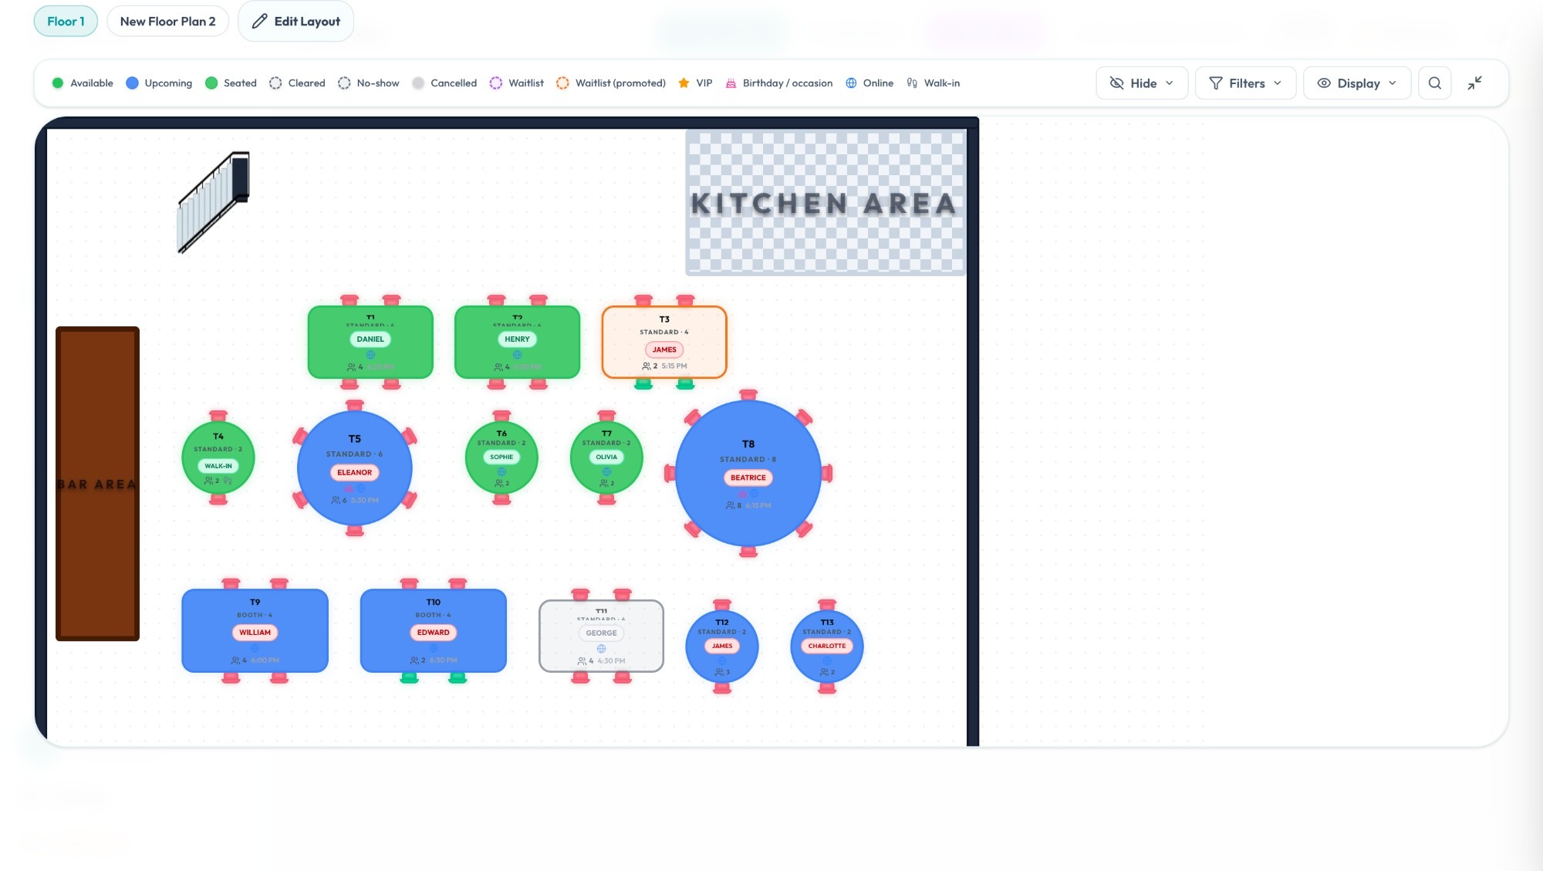Click the Cleared dashed circle icon
Screen dimensions: 1543x871
point(275,83)
